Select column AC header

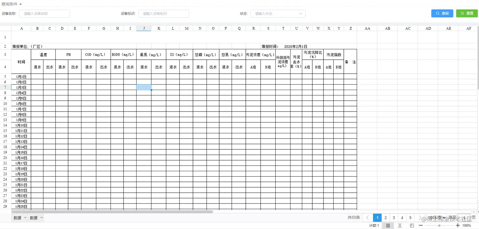click(x=408, y=28)
